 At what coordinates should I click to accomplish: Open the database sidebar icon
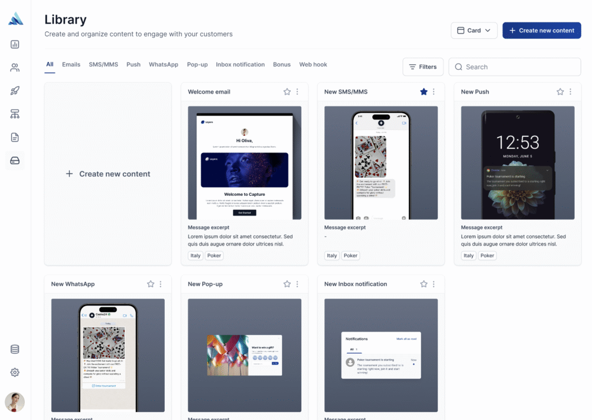click(x=14, y=350)
